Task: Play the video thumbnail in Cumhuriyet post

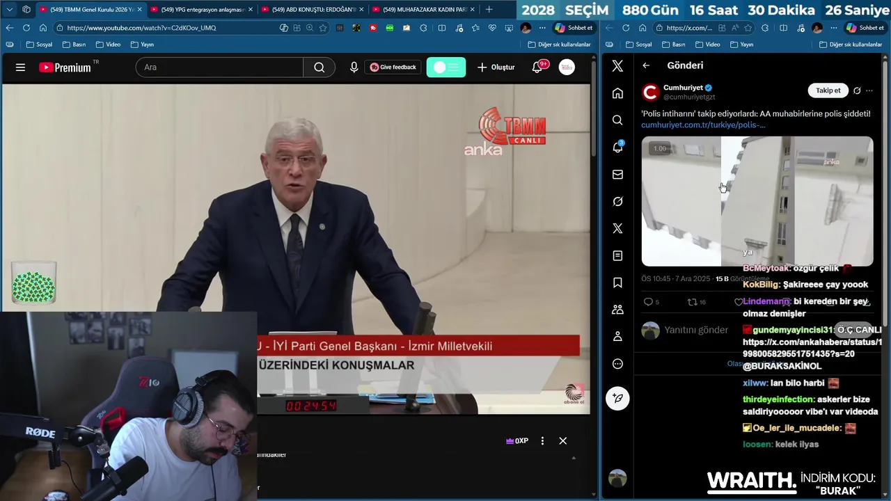Action: click(x=757, y=201)
